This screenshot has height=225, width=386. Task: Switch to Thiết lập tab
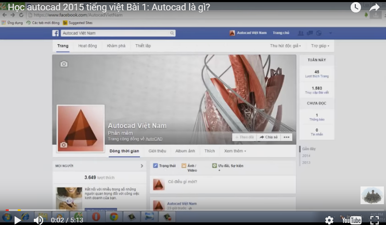[143, 46]
